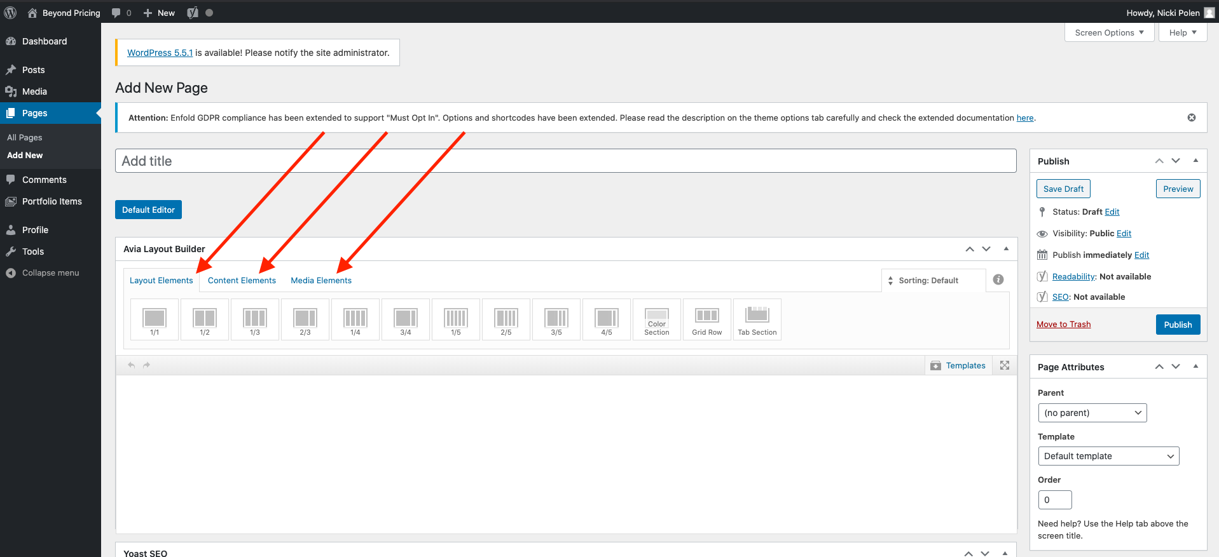The image size is (1219, 557).
Task: Collapse the Page Attributes panel
Action: point(1195,366)
